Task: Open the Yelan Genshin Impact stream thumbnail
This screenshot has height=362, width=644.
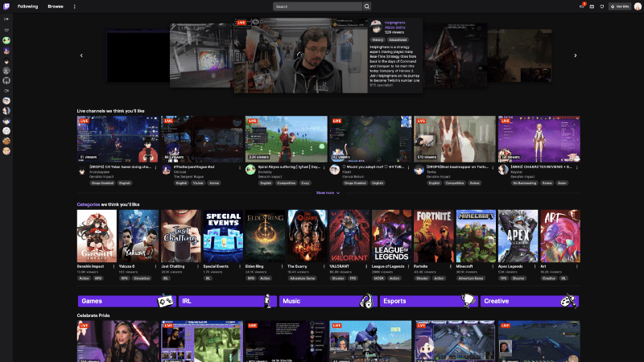Action: (x=118, y=138)
